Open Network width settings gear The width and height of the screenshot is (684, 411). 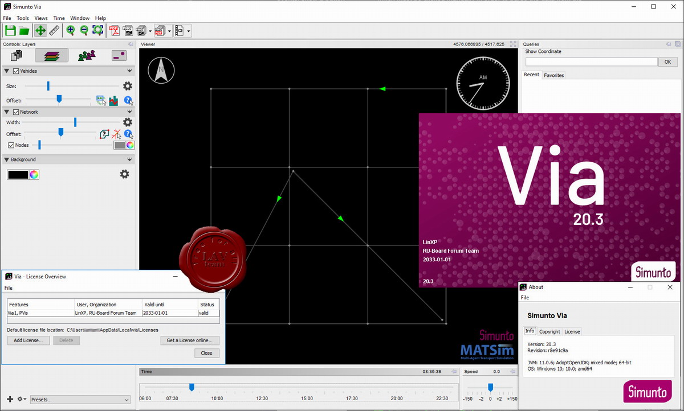click(x=128, y=122)
